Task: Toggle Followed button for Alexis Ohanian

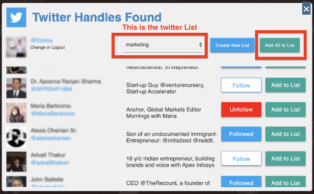Action: coord(241,134)
